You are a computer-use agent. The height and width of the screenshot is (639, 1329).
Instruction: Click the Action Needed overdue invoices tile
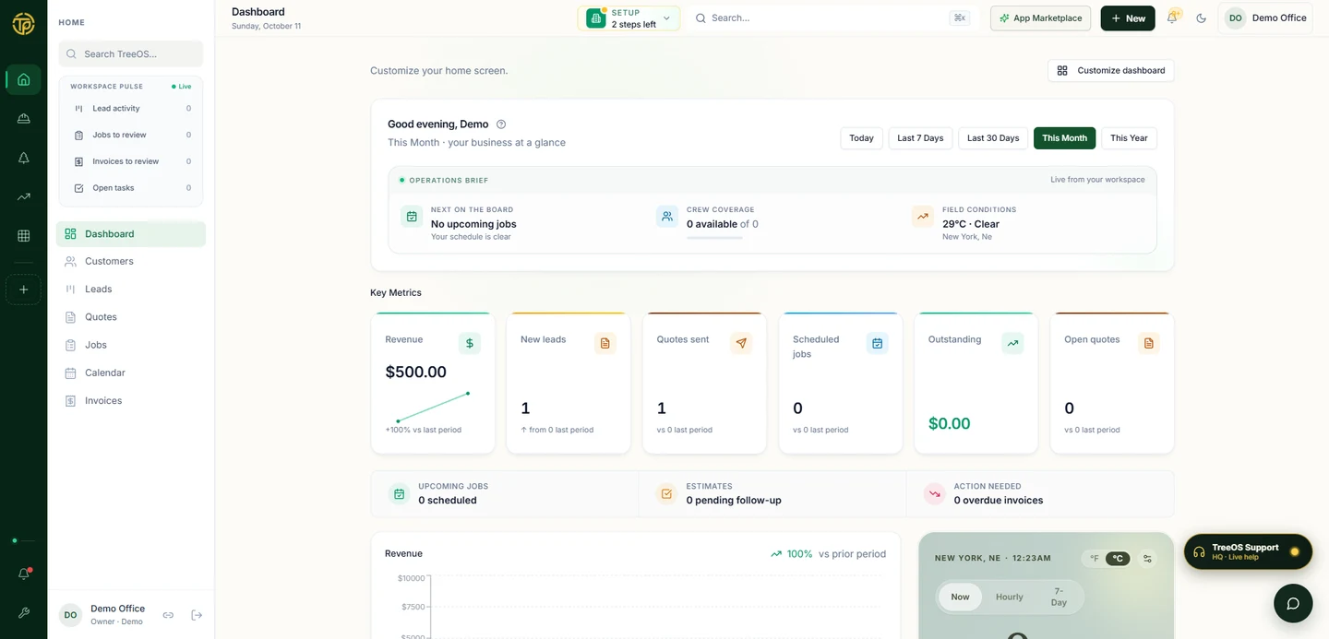coord(1040,494)
